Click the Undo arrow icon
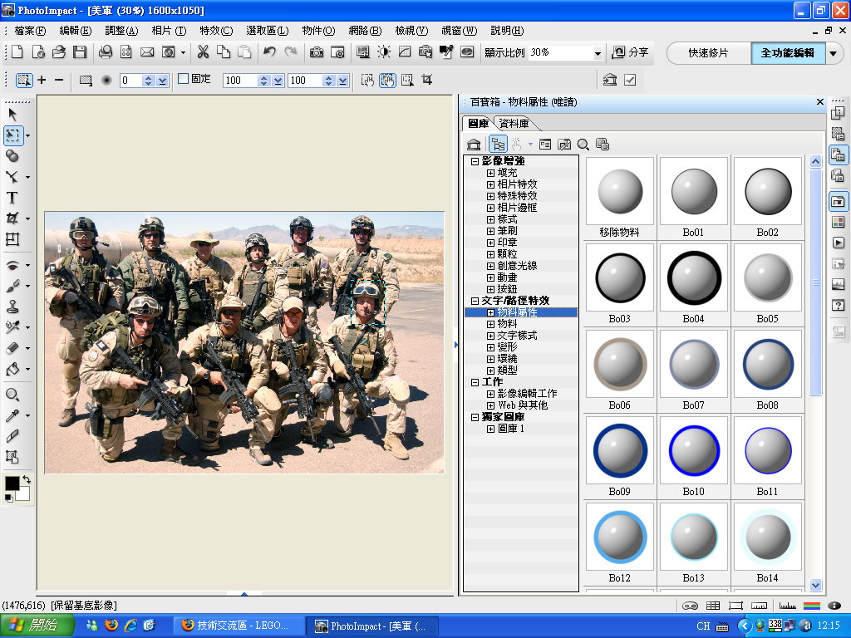The image size is (851, 638). click(270, 52)
